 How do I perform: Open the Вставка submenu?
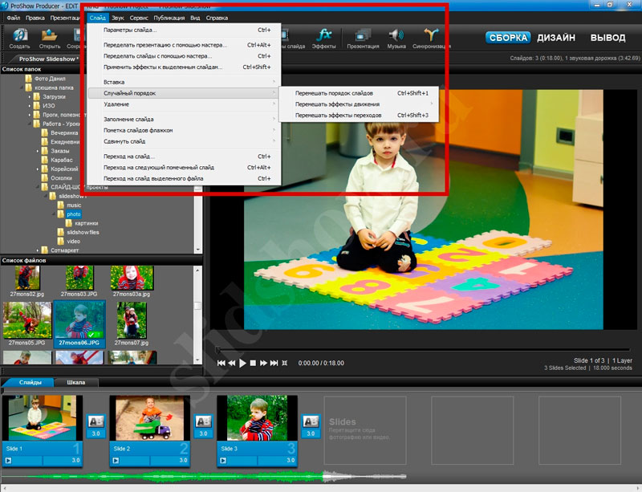click(x=185, y=82)
